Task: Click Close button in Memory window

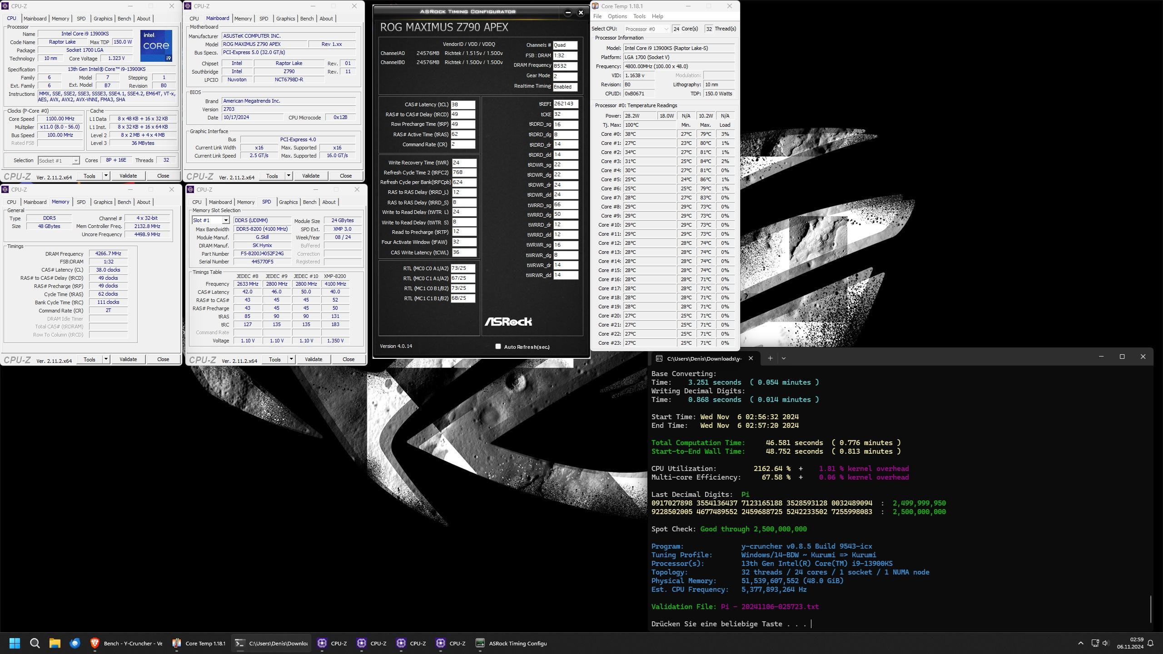Action: click(163, 359)
